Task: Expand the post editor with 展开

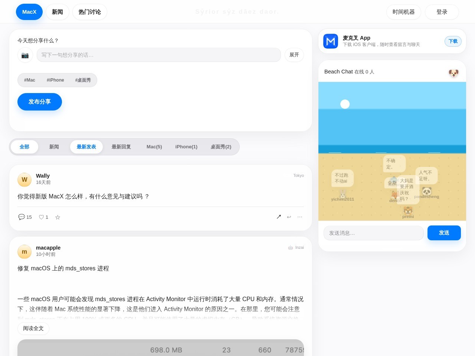Action: [x=294, y=55]
